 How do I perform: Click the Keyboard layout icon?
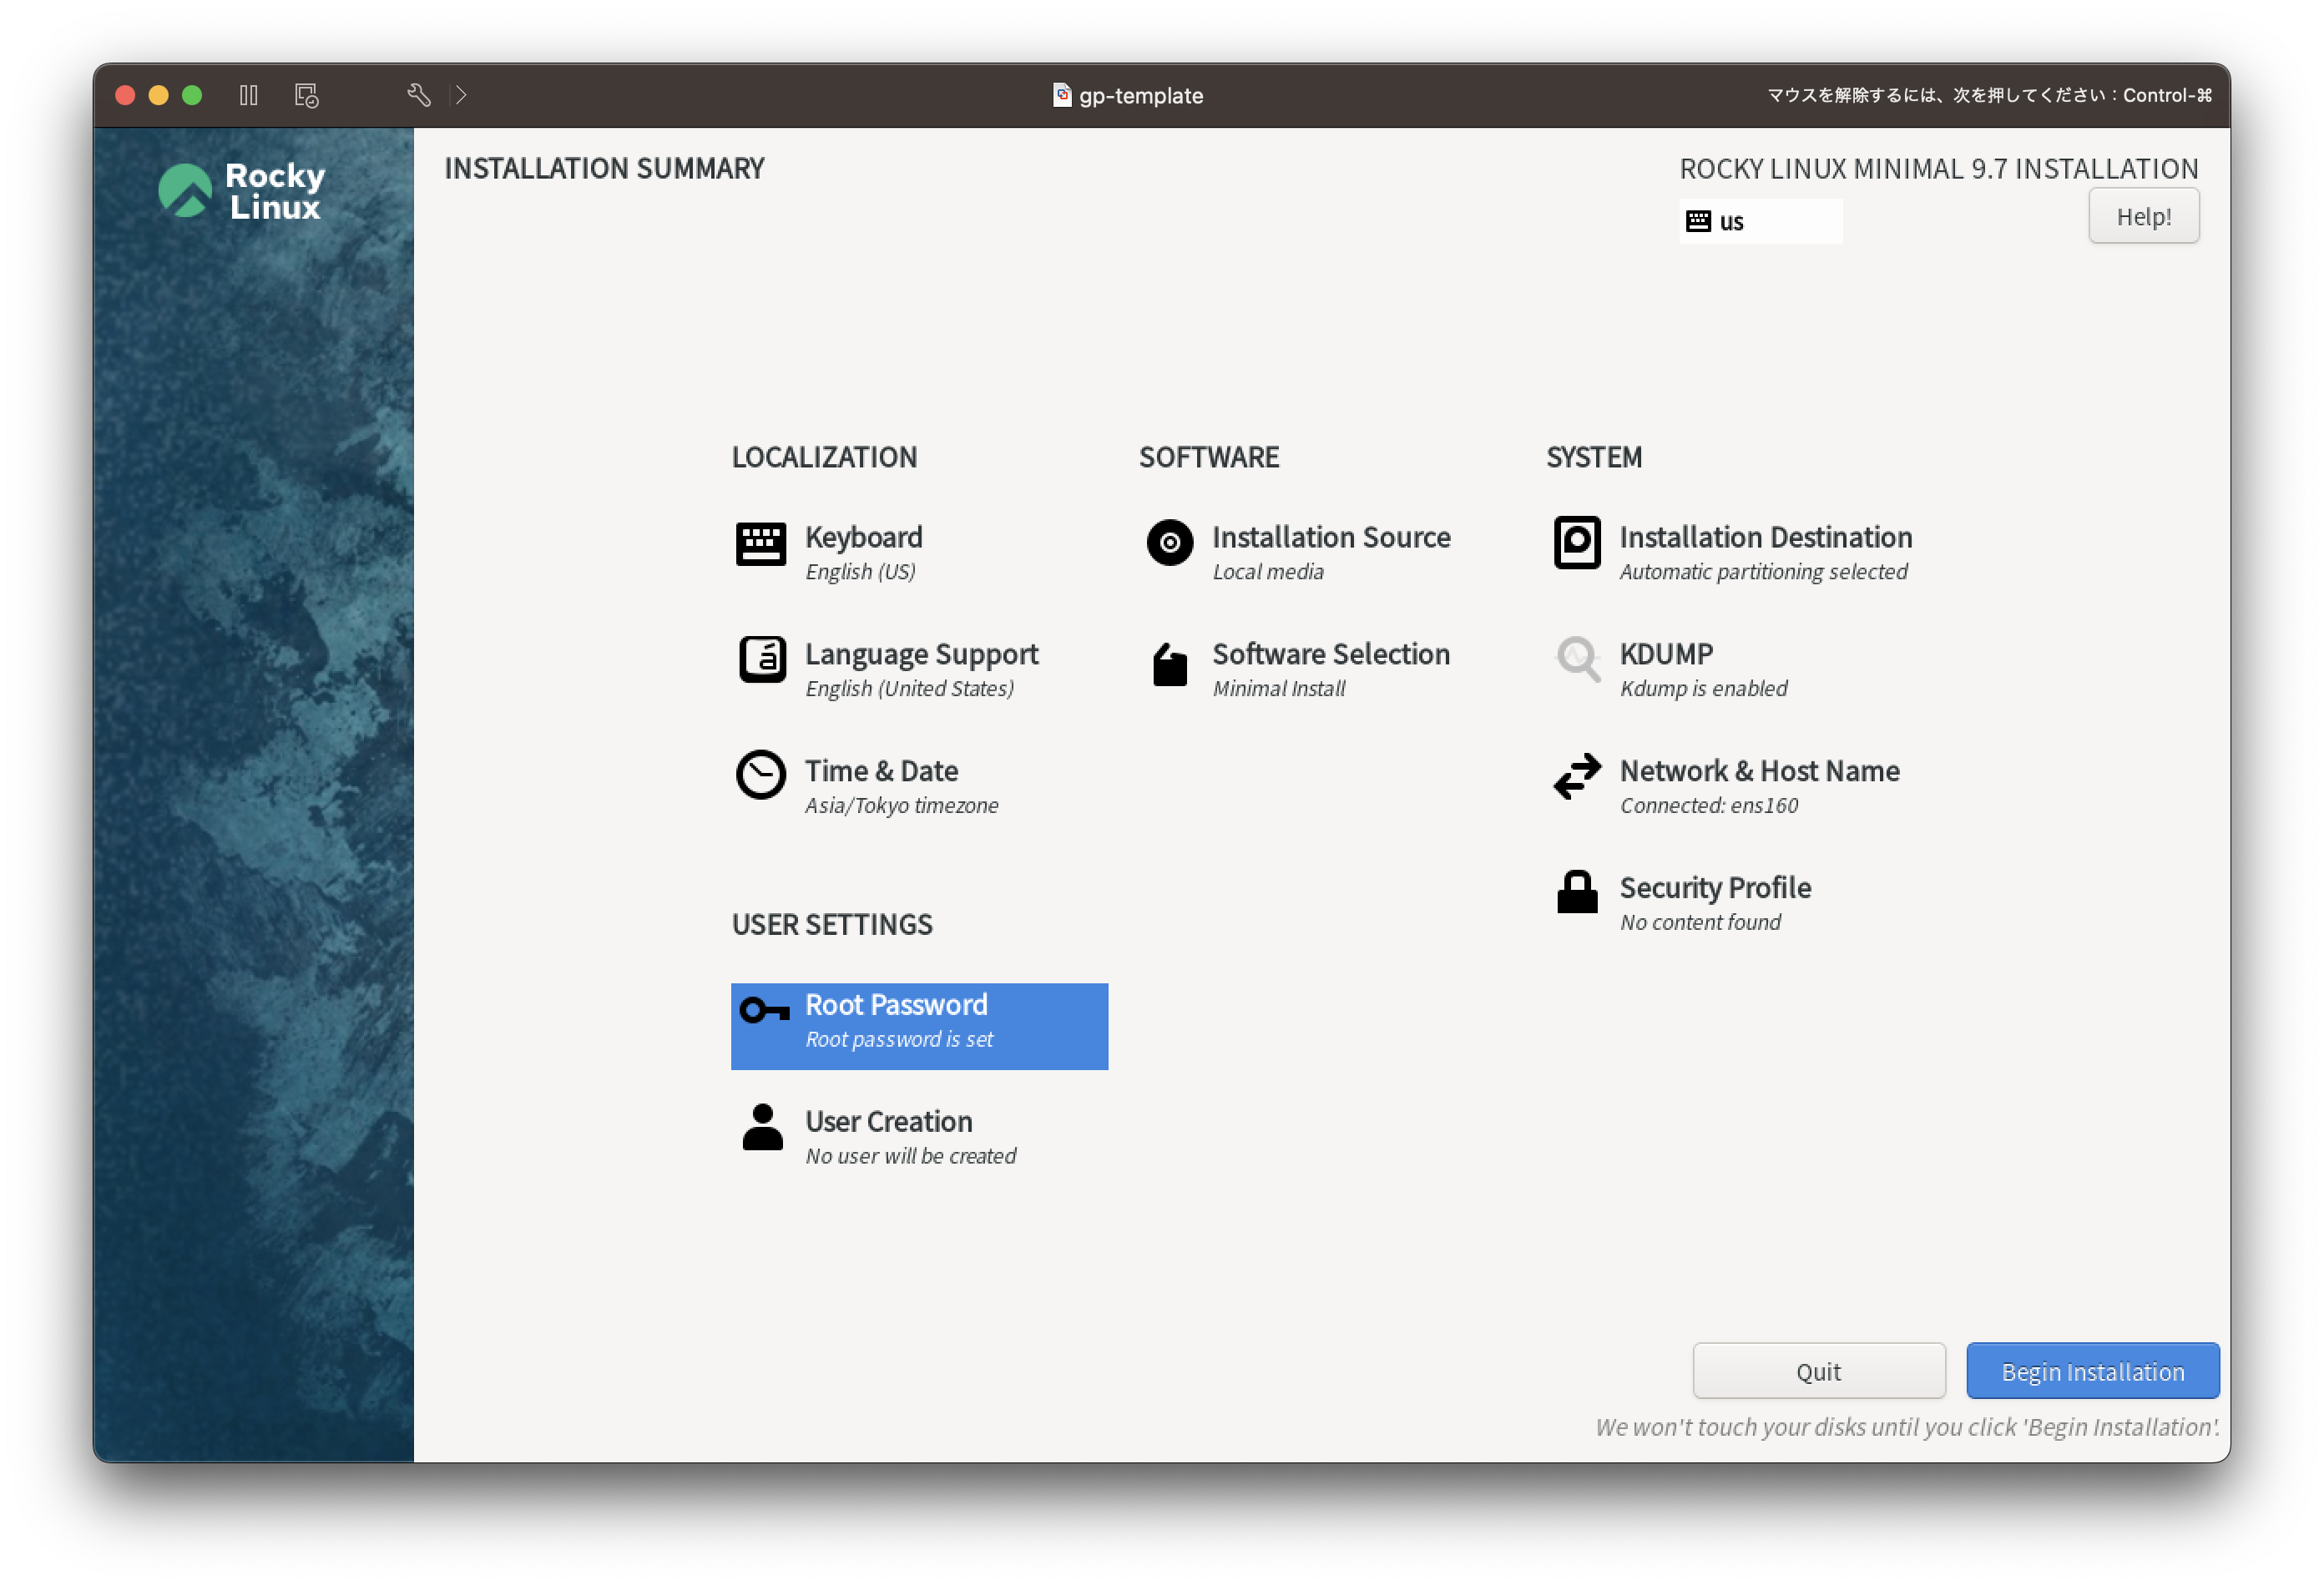point(760,544)
